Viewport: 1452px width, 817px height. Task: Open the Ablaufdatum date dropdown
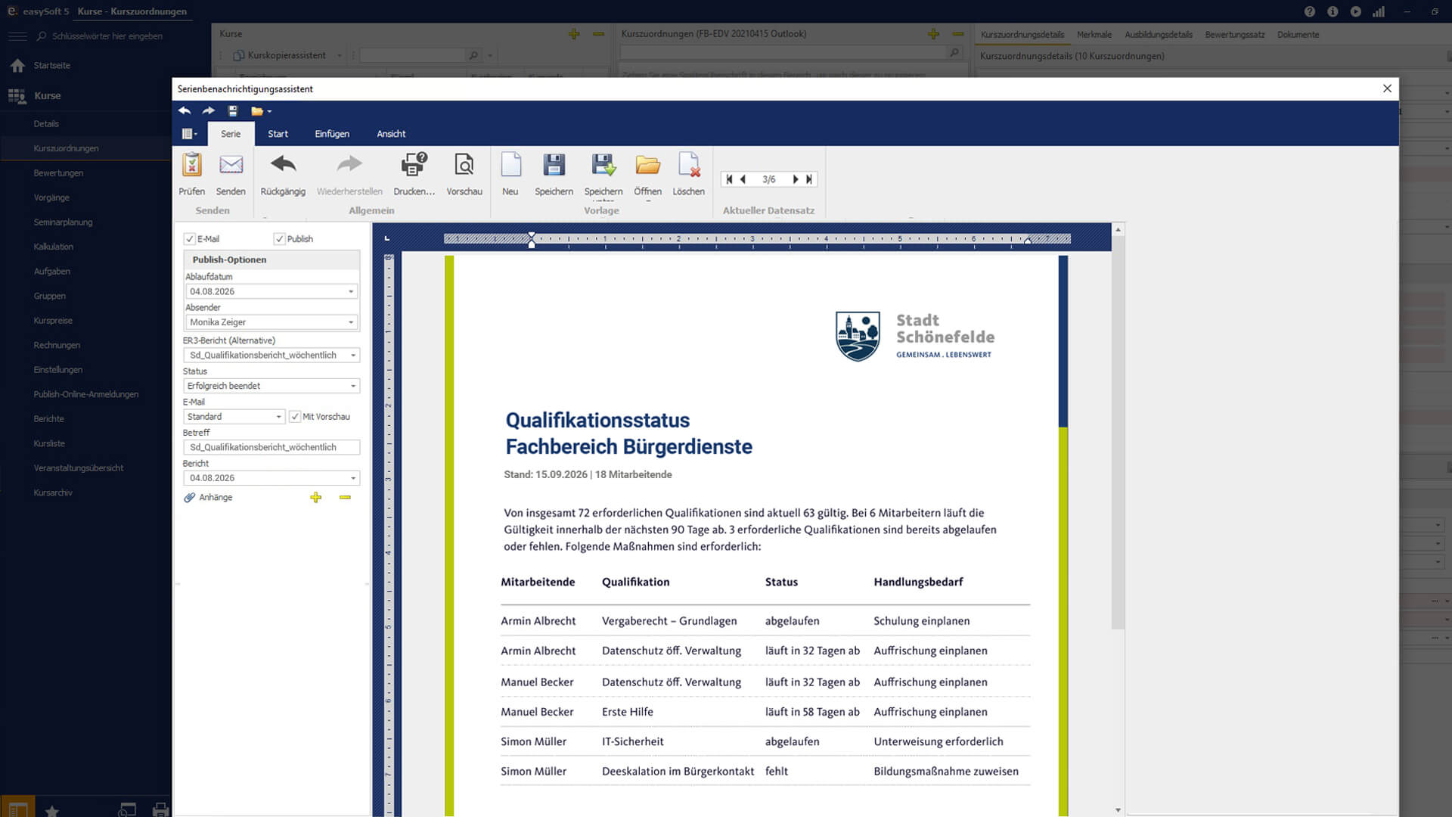click(351, 291)
